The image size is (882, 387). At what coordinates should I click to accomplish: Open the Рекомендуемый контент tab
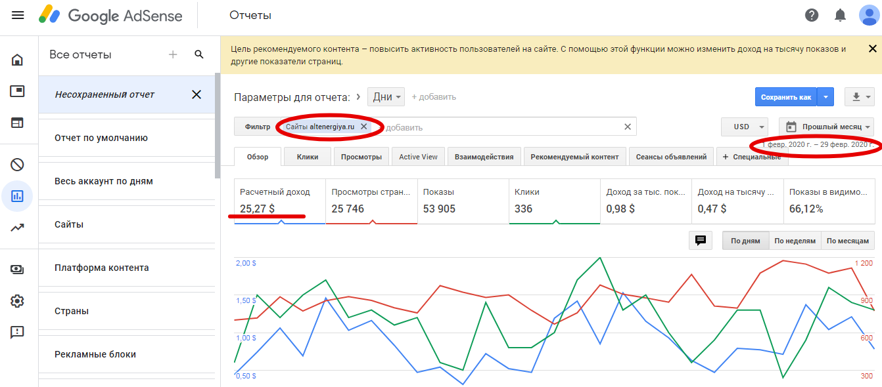pos(574,157)
